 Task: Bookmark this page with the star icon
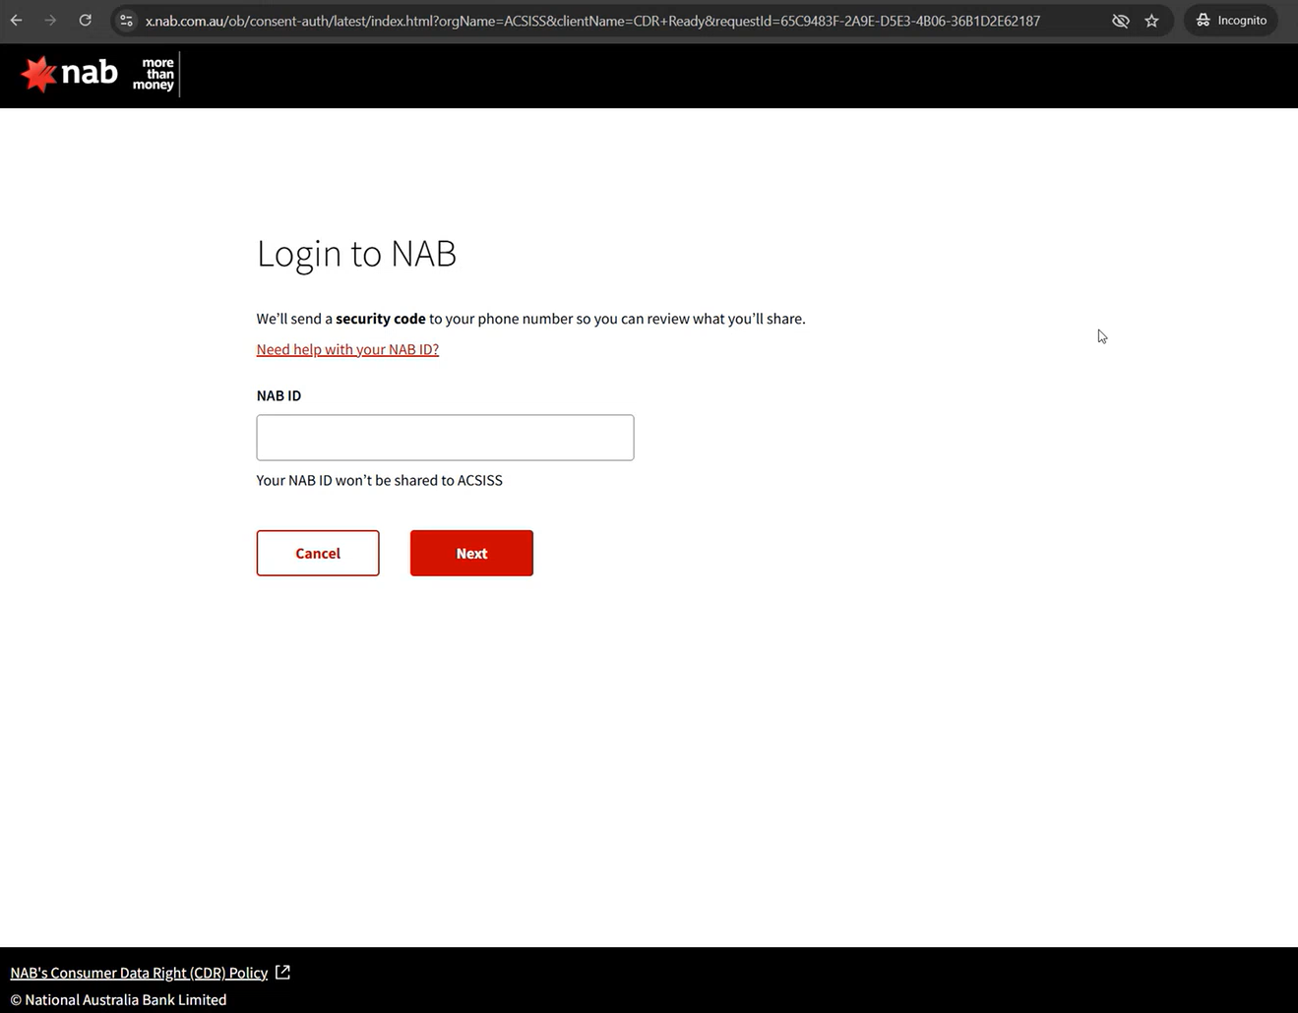[x=1151, y=21]
